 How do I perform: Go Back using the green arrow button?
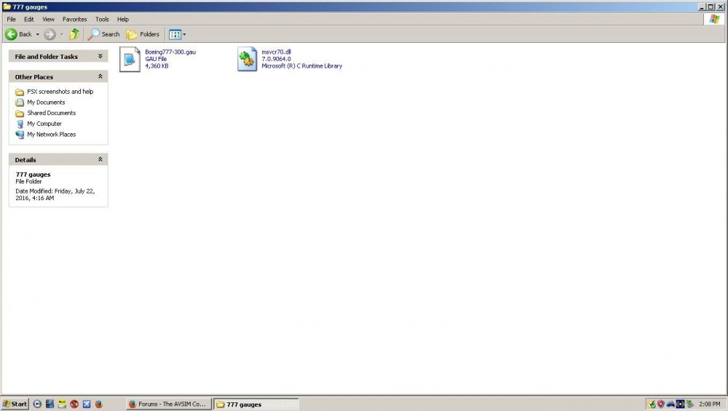[x=18, y=34]
